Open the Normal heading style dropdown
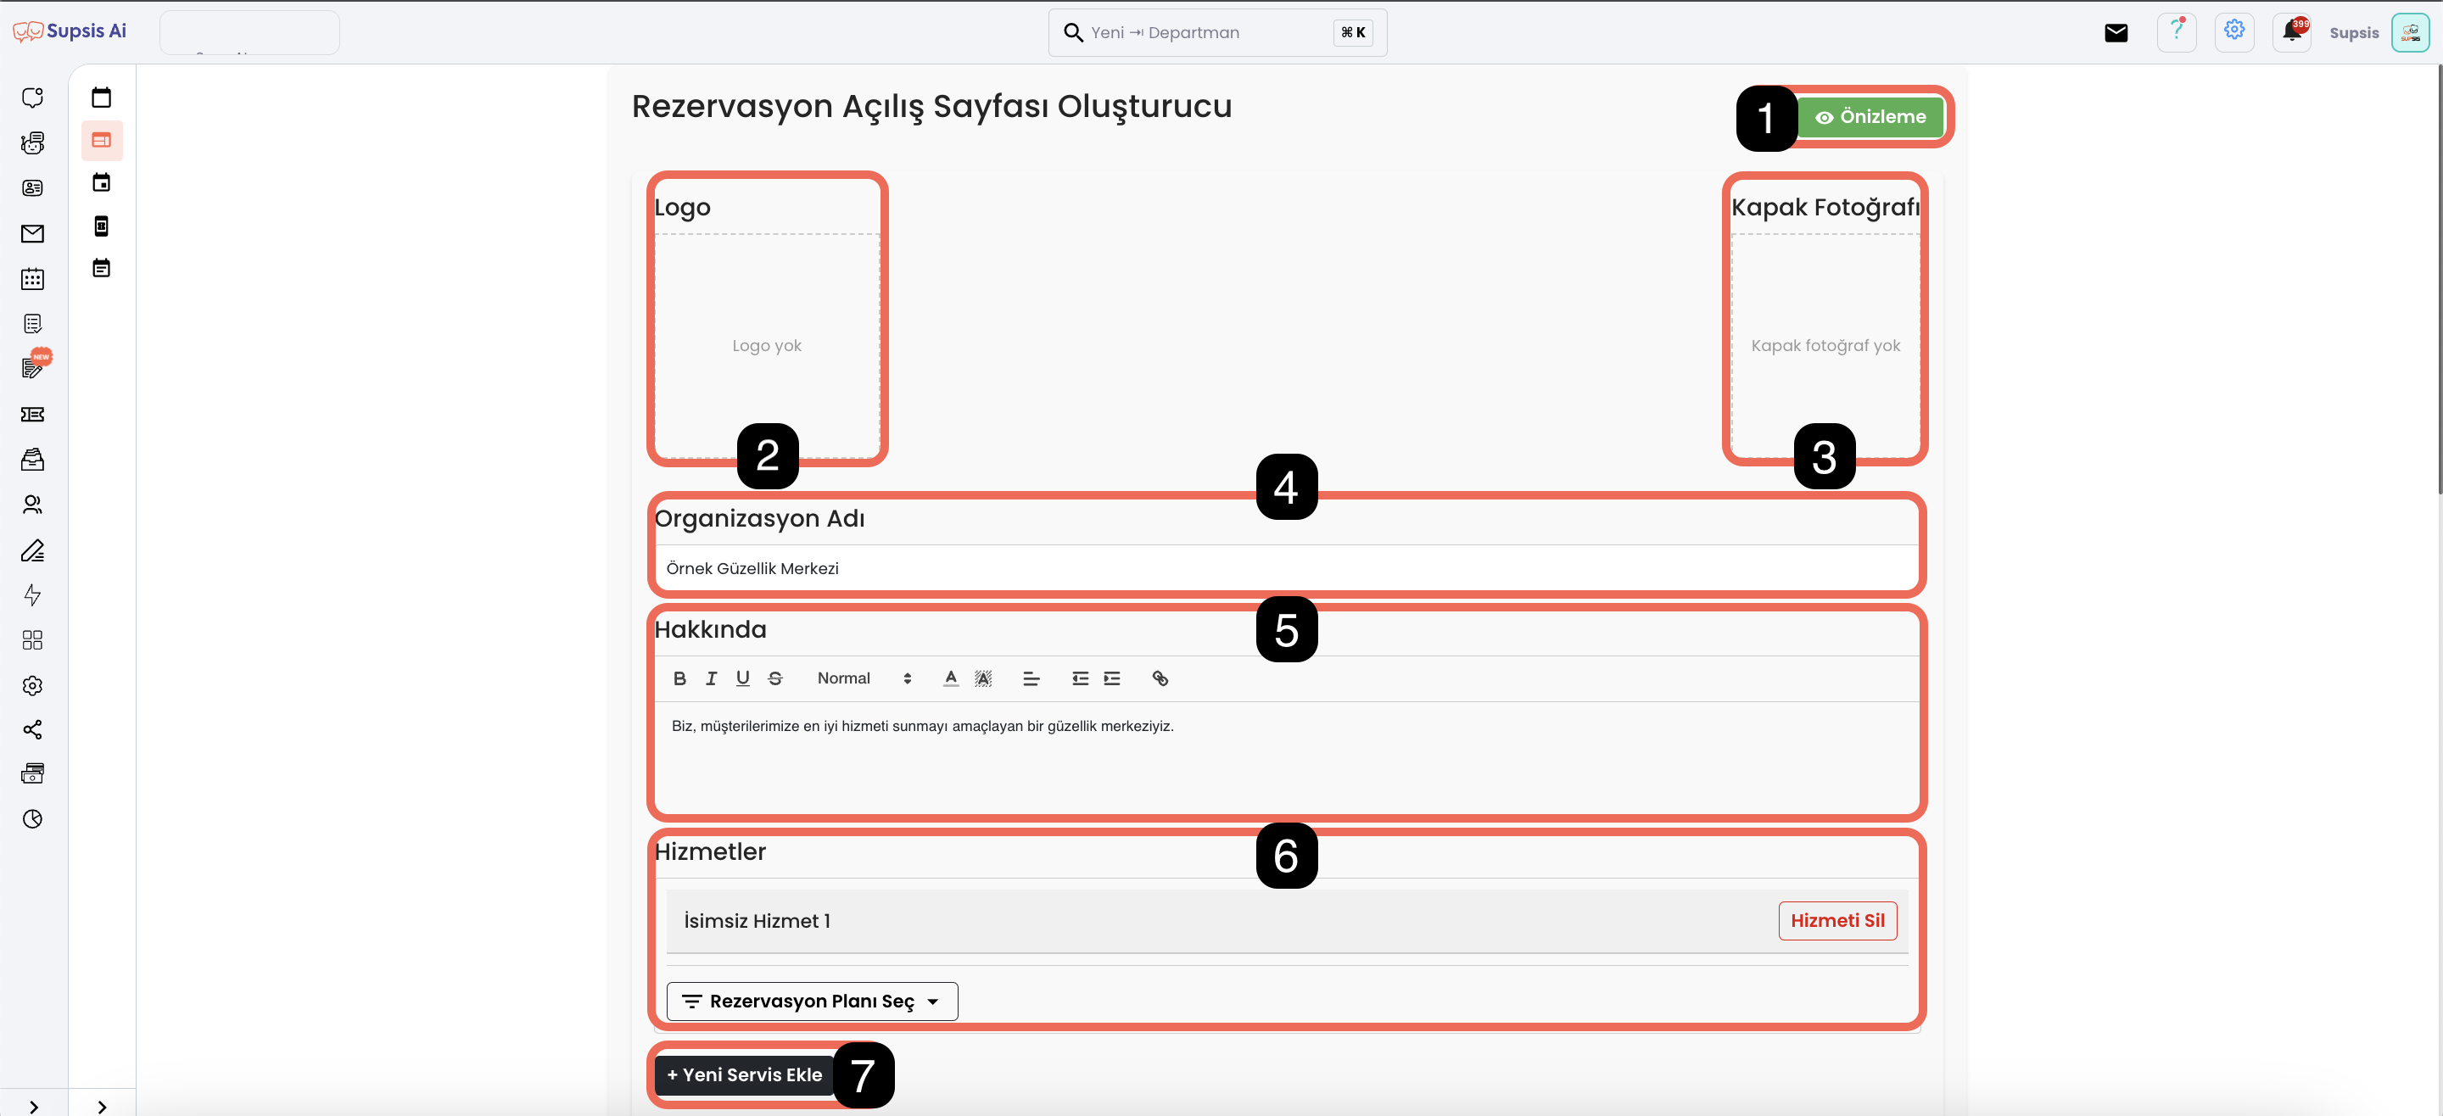The width and height of the screenshot is (2443, 1116). tap(864, 679)
